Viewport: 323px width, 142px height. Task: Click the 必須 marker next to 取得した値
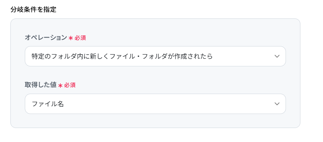point(70,85)
